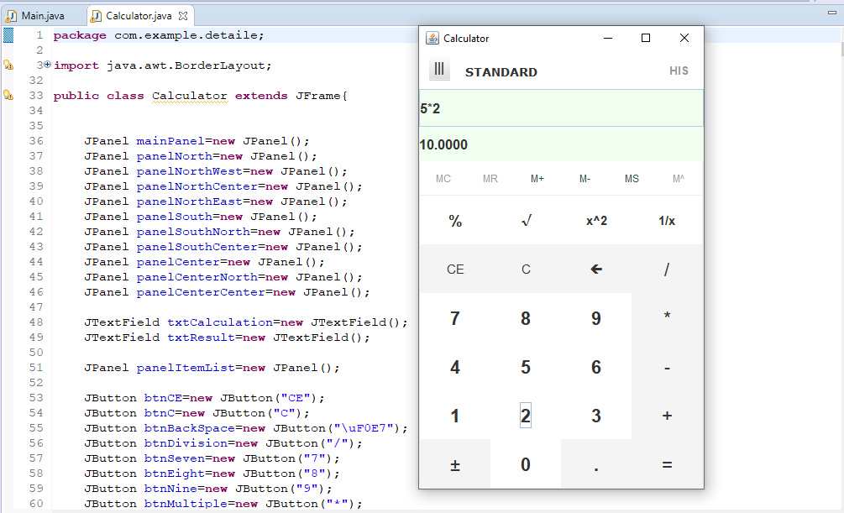Click digit 5 on the calculator
This screenshot has height=513, width=844.
point(526,367)
